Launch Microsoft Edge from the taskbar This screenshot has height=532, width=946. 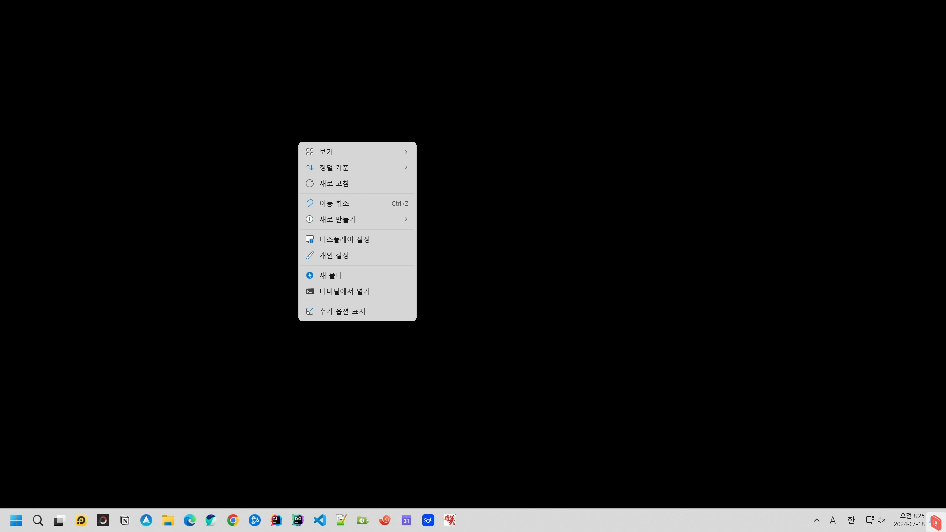click(x=190, y=520)
